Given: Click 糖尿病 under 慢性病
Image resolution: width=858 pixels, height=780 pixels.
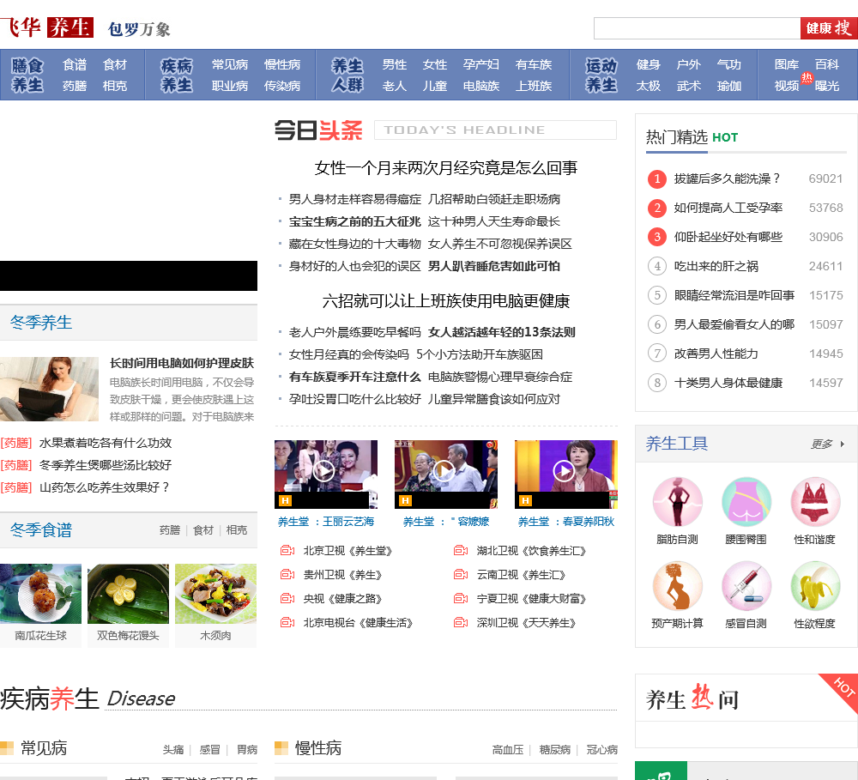Looking at the screenshot, I should [x=555, y=749].
